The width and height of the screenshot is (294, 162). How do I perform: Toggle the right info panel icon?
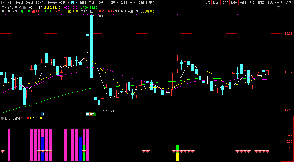point(278,8)
